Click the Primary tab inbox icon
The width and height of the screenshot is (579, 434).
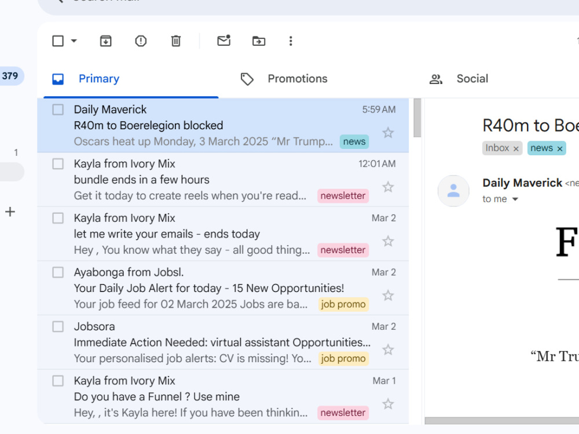pos(58,79)
